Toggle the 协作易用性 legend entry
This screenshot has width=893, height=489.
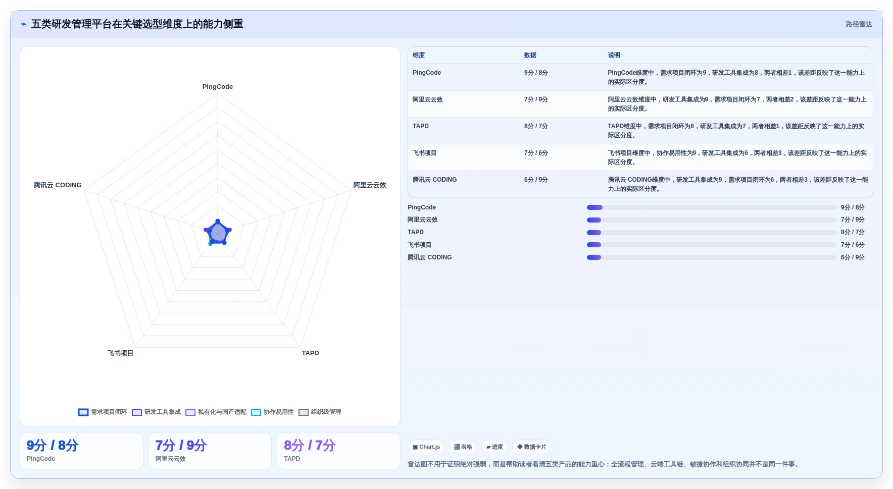[272, 412]
